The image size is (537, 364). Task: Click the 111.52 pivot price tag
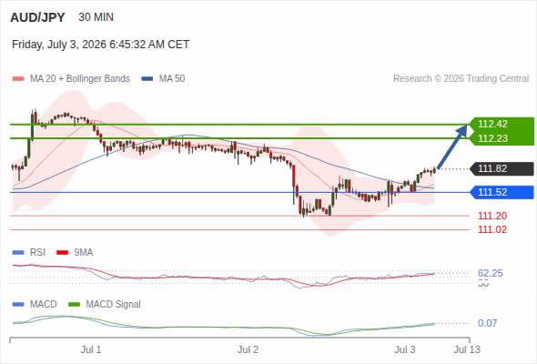click(502, 192)
